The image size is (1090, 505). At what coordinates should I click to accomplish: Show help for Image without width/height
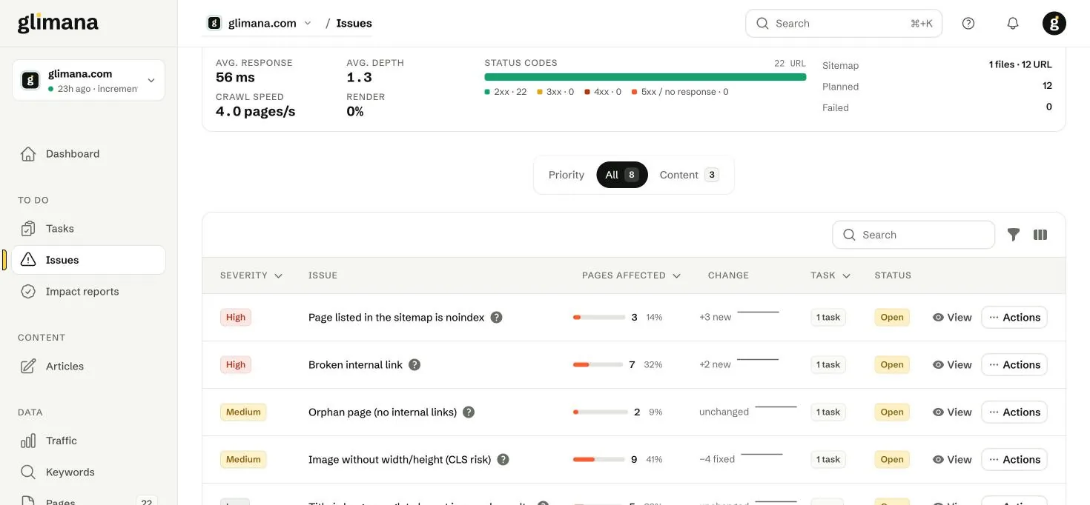tap(503, 459)
